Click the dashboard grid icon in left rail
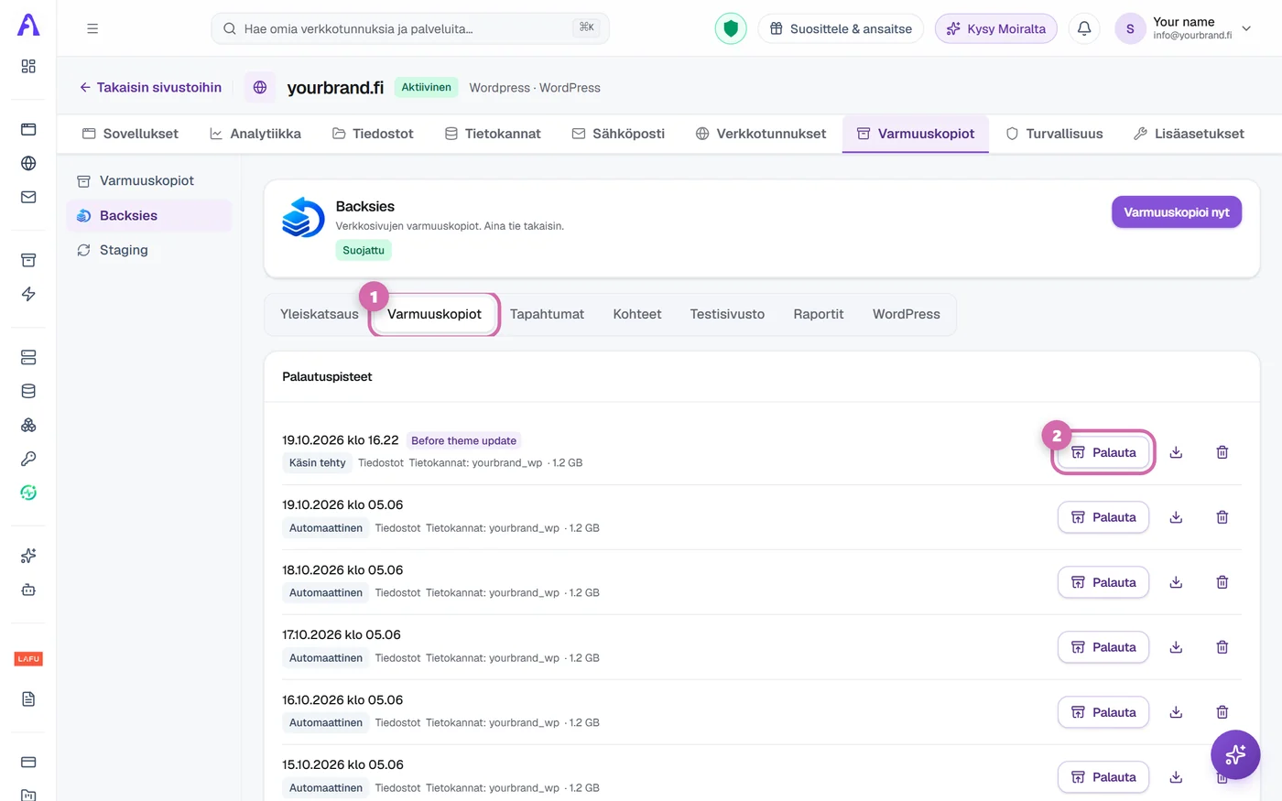Viewport: 1282px width, 801px height. pyautogui.click(x=28, y=66)
